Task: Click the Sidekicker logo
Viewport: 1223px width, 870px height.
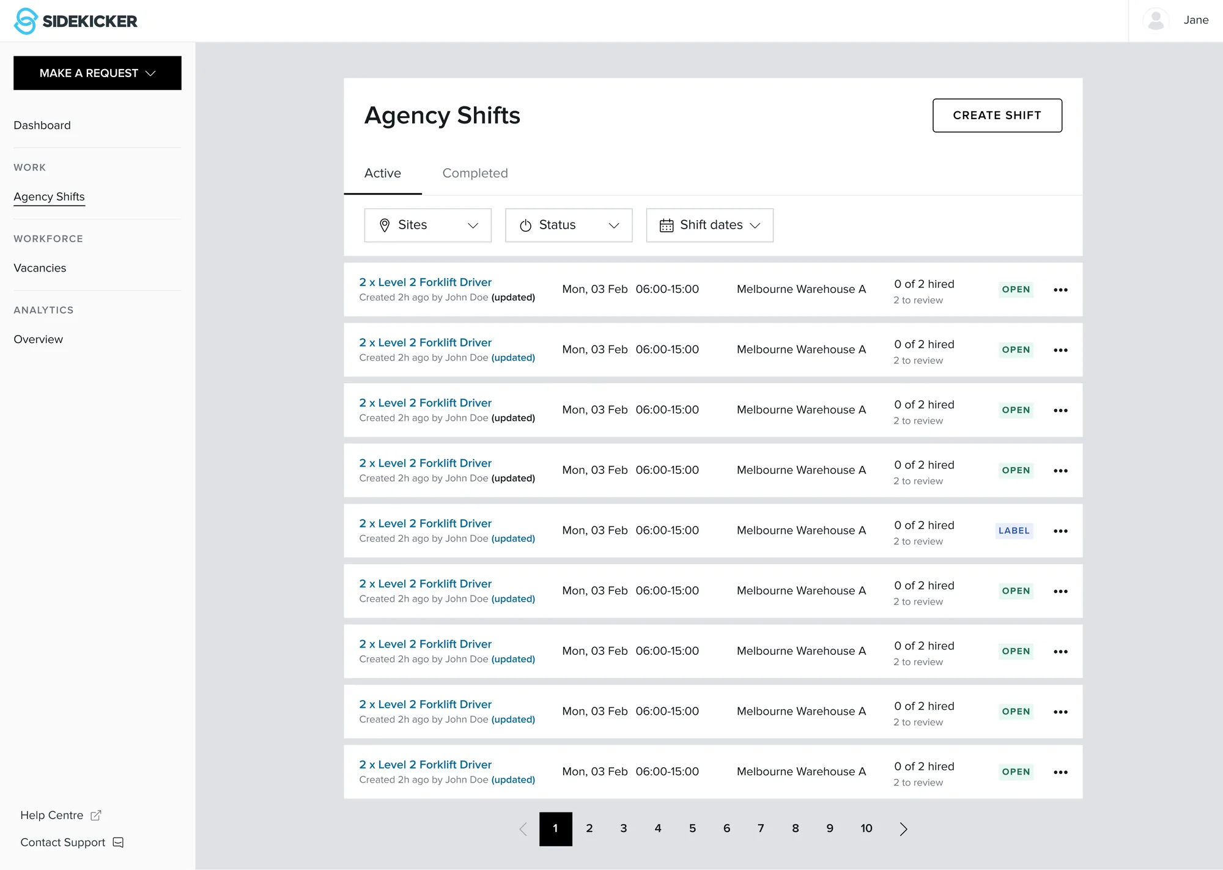Action: pyautogui.click(x=75, y=21)
